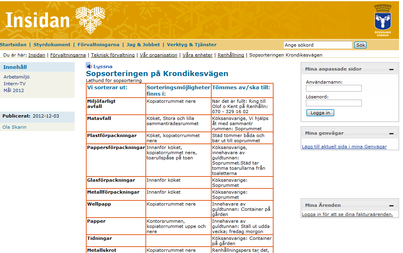
Task: Click the Teknisk förvaltning breadcrumb link
Action: pyautogui.click(x=113, y=55)
